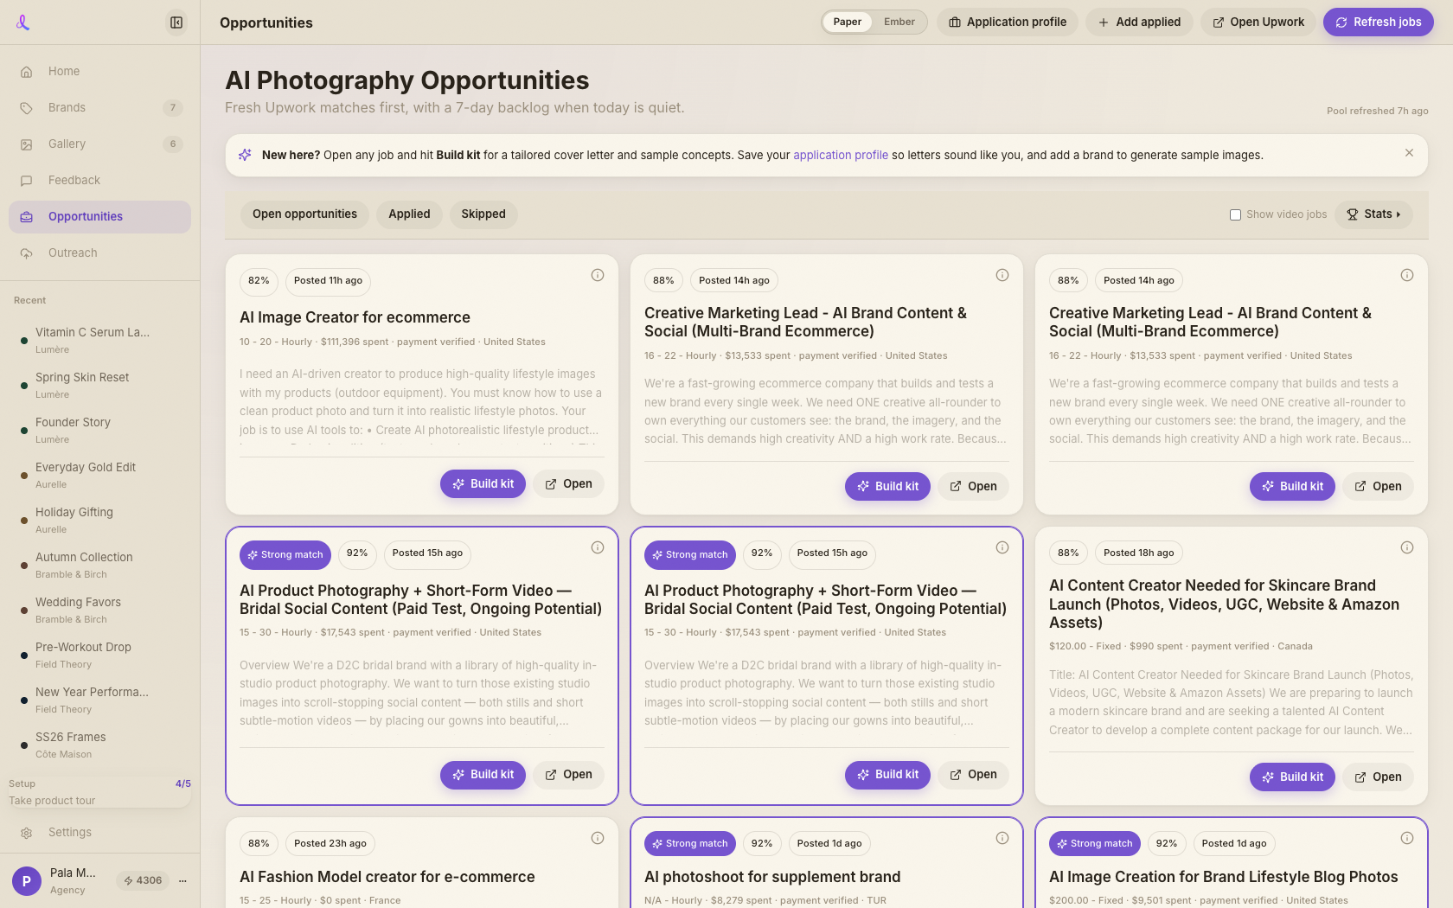Click the 4306 credits badge

[x=143, y=881]
